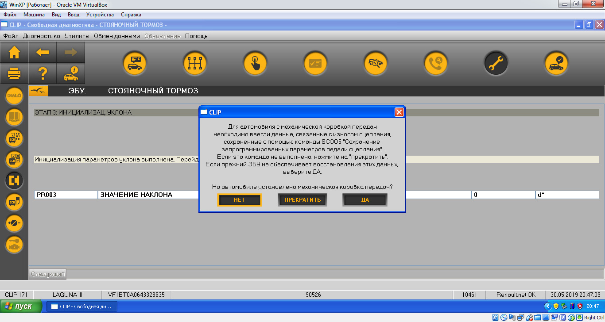605x322 pixels.
Task: Open CLIP Помощь menu
Action: 196,36
